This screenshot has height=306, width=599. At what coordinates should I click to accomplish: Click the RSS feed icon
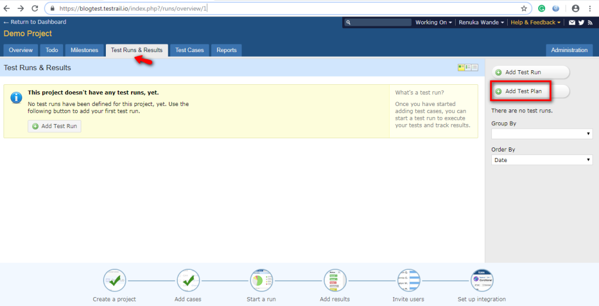(590, 23)
